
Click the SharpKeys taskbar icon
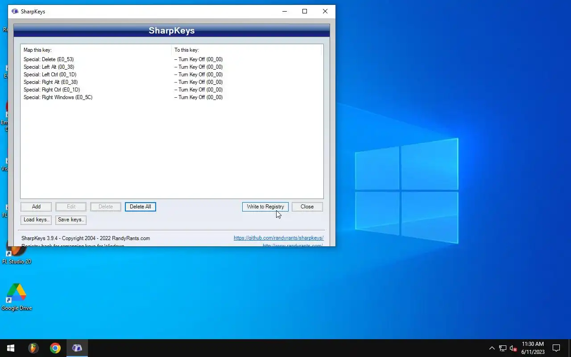77,348
